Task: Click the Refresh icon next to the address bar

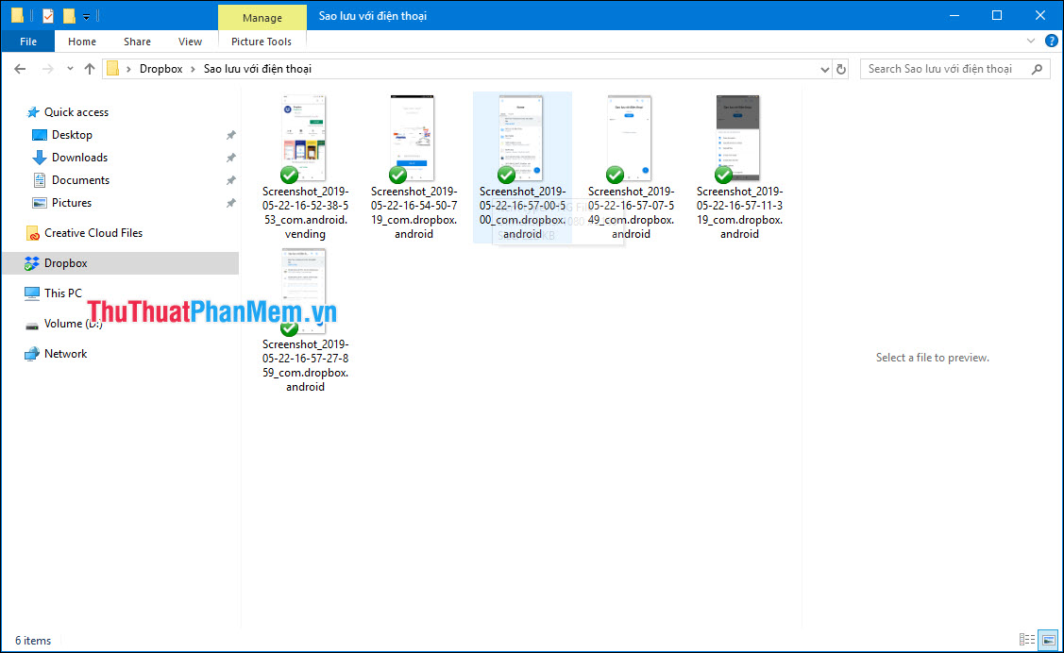Action: click(840, 68)
